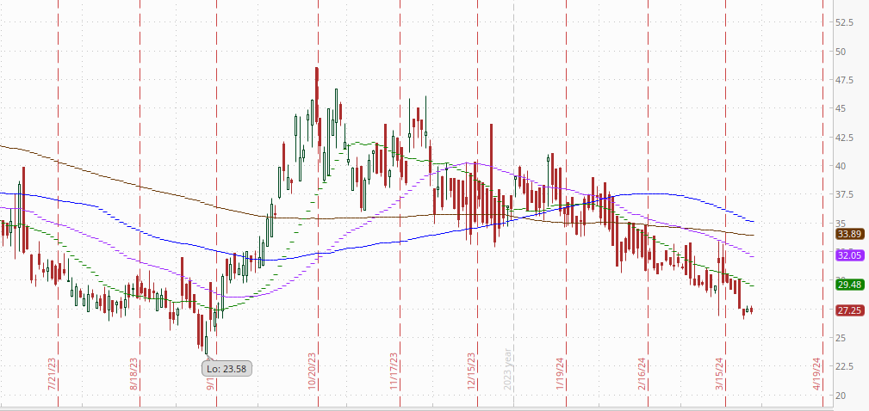Click the 45 price axis value
This screenshot has width=869, height=411.
[841, 108]
